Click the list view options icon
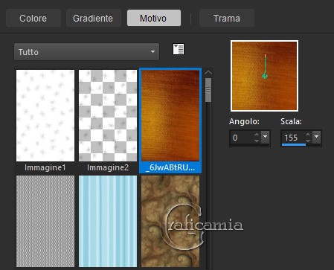 click(179, 49)
